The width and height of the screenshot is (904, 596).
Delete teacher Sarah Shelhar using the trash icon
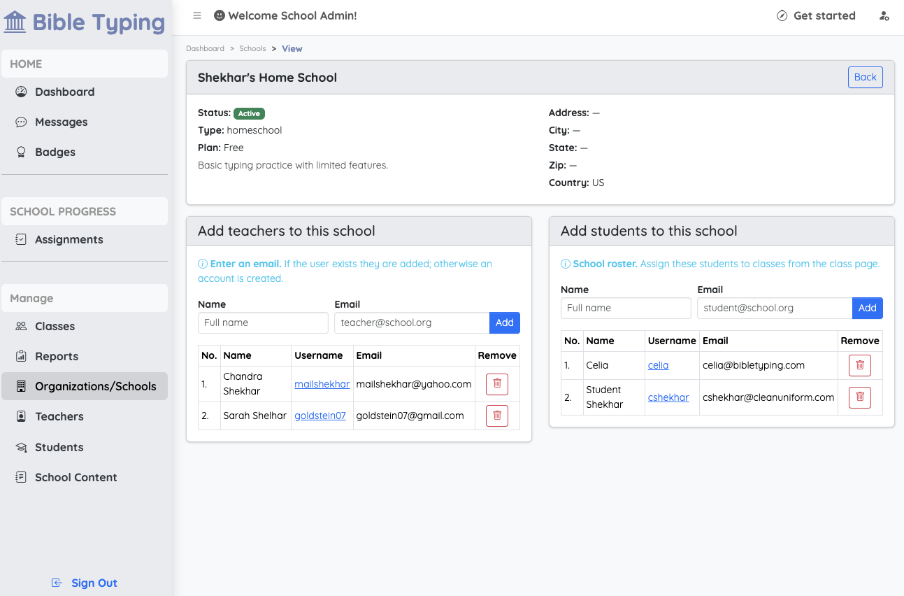(x=497, y=416)
